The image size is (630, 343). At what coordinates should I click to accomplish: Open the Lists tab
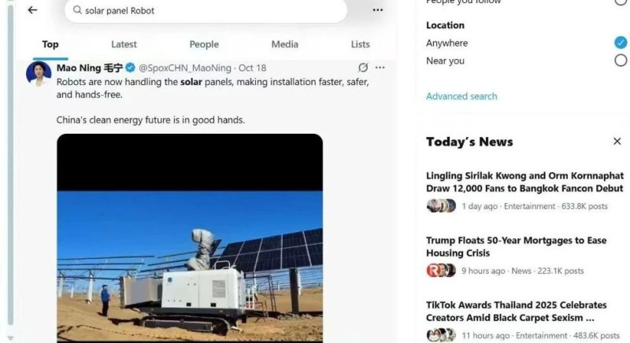pyautogui.click(x=360, y=45)
